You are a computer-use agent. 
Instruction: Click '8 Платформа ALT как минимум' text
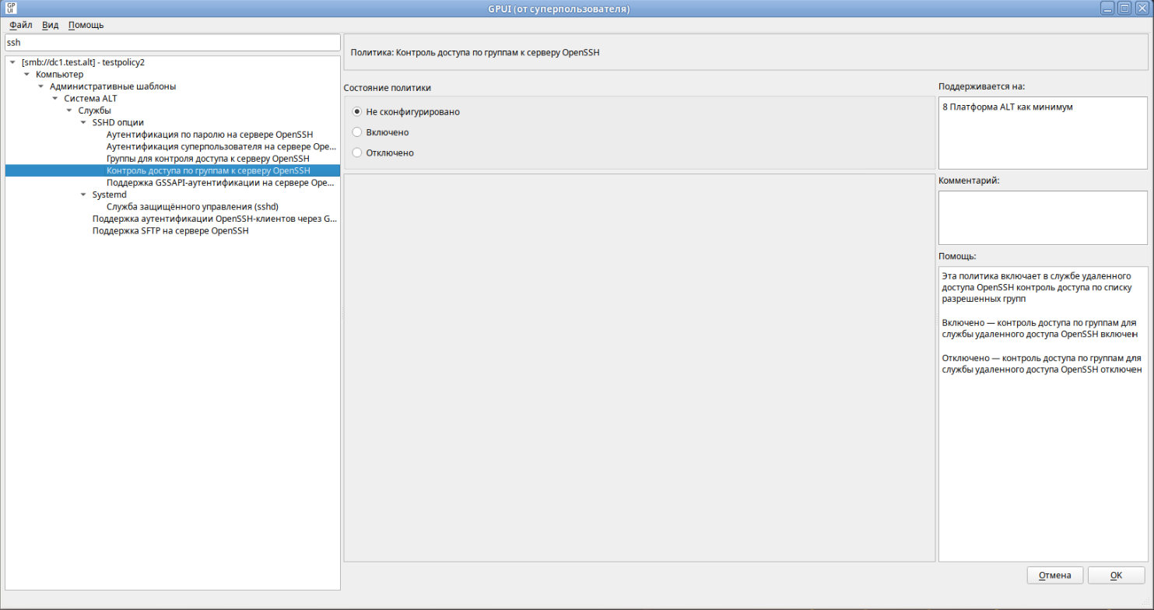point(1008,107)
